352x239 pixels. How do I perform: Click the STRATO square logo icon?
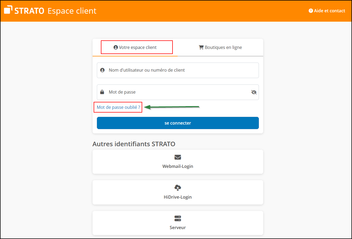[x=8, y=10]
